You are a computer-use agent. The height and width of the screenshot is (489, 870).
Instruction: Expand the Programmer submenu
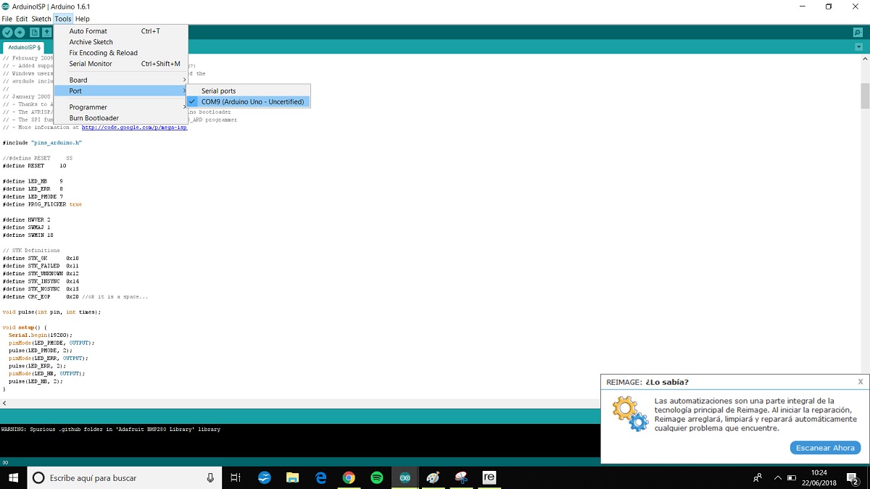(x=121, y=107)
